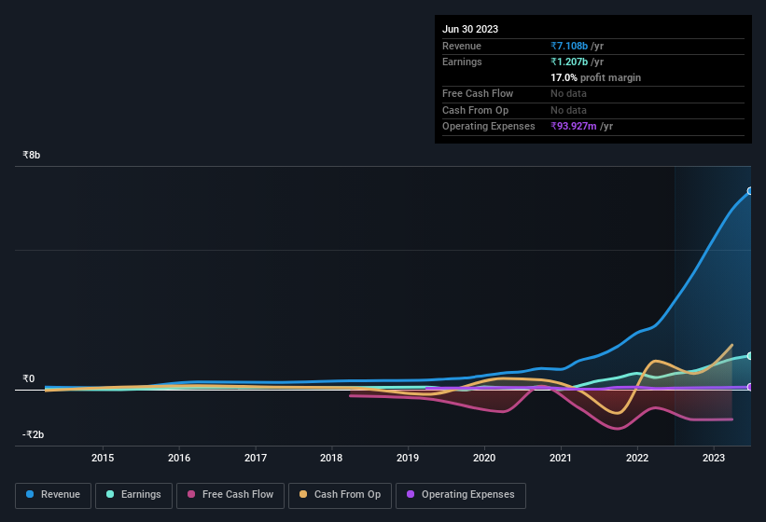The width and height of the screenshot is (766, 522).
Task: Select the 2022 x-axis label
Action: [x=637, y=458]
